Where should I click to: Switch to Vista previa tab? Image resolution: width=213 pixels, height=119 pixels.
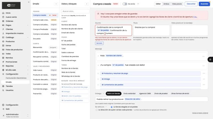coord(177,4)
